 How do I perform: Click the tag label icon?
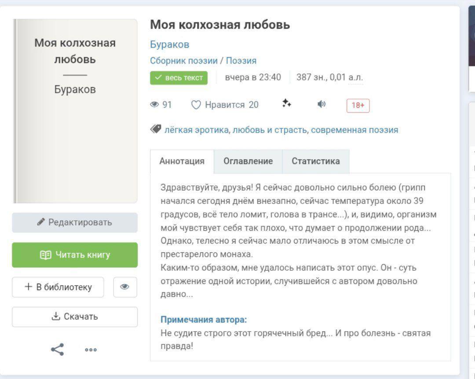coord(156,129)
